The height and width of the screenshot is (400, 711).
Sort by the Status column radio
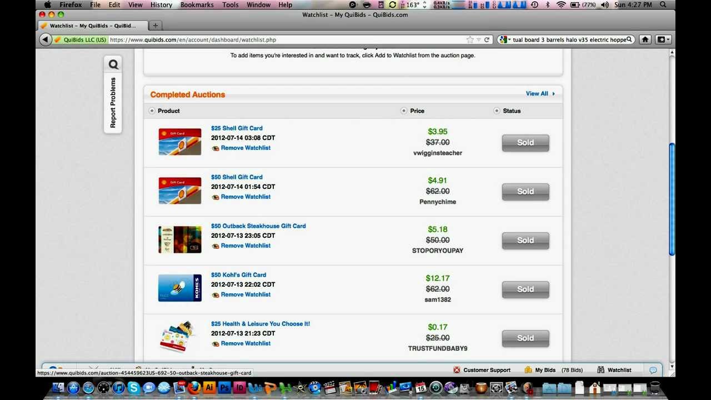(497, 111)
